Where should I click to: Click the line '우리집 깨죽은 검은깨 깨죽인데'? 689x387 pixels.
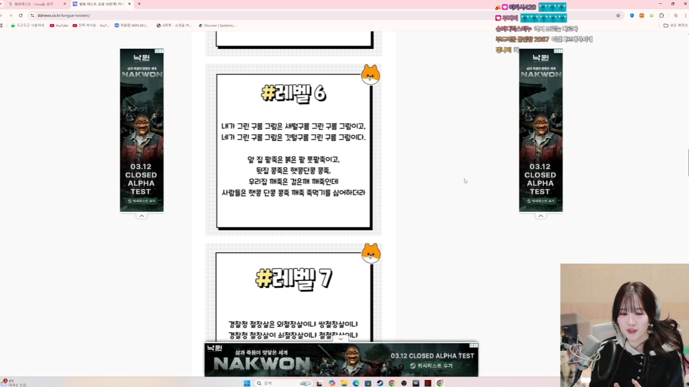pos(294,181)
